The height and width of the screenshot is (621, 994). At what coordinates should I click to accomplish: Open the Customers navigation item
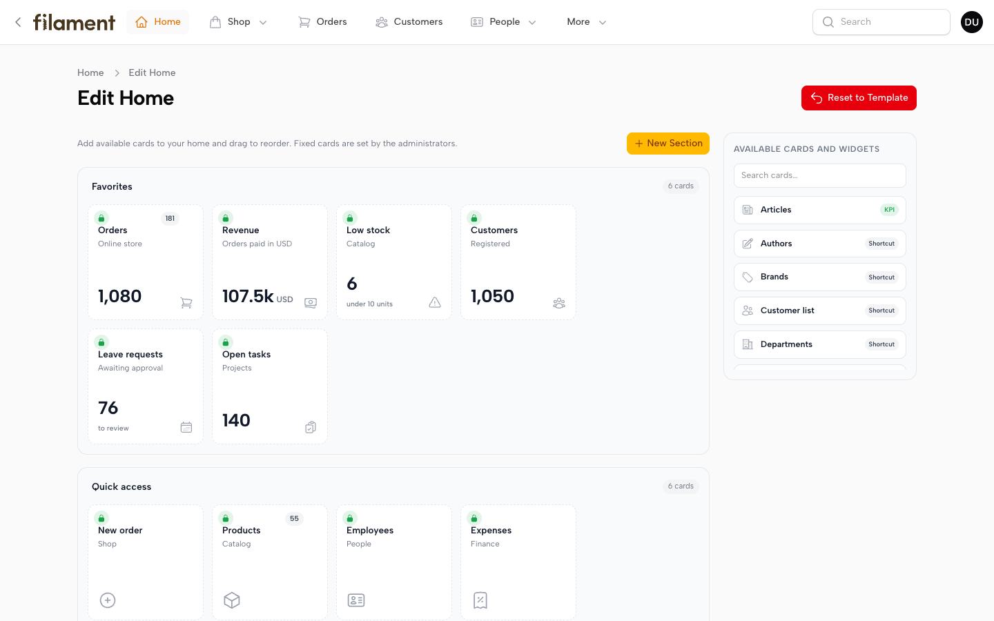[x=409, y=22]
